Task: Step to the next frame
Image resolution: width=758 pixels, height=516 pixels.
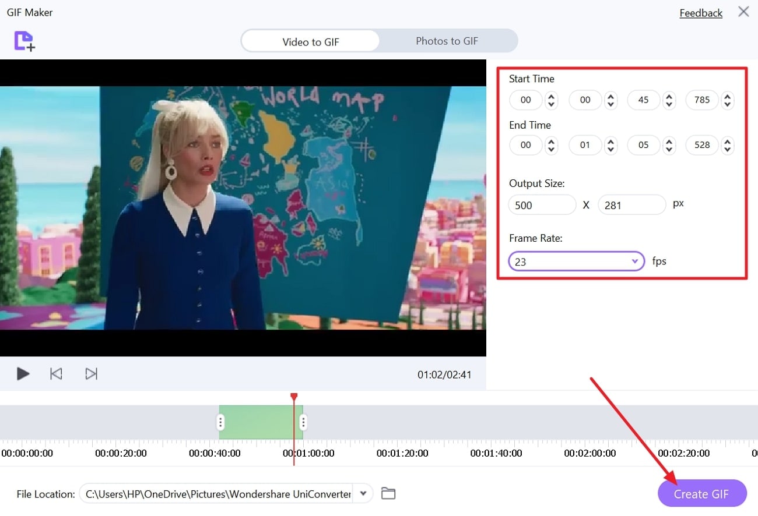Action: (91, 374)
